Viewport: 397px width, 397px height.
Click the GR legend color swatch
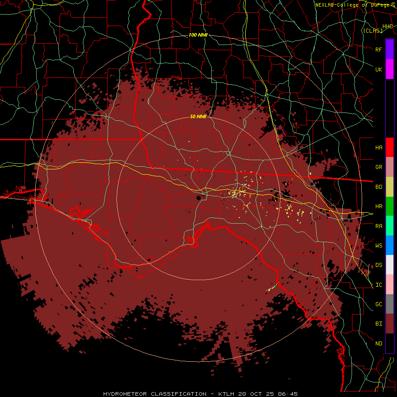(x=390, y=167)
